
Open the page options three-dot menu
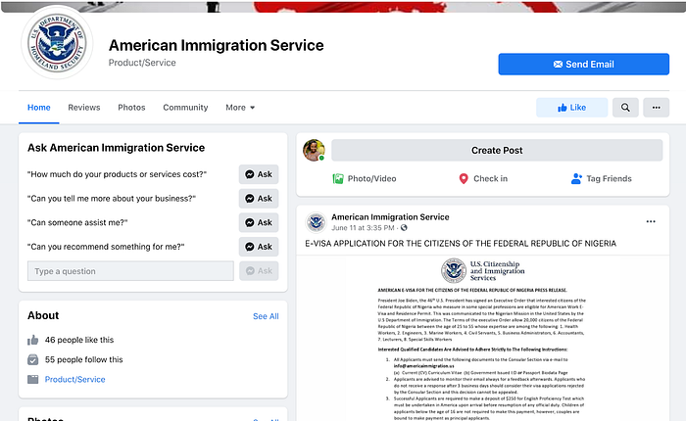click(656, 108)
